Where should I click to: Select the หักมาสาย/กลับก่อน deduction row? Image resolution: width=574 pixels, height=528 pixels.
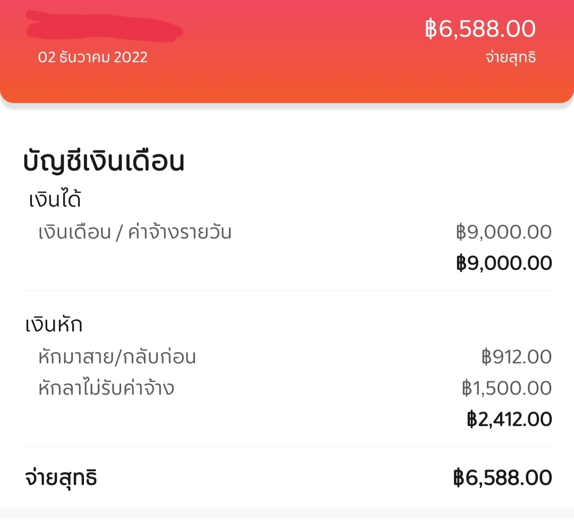286,356
